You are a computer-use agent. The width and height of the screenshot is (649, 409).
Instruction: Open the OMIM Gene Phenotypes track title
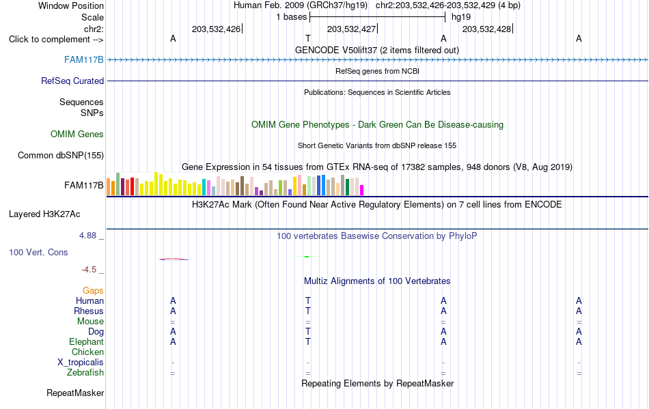click(377, 125)
